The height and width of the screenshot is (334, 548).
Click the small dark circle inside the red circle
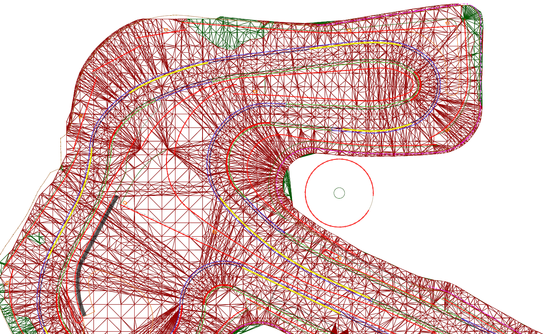pyautogui.click(x=339, y=193)
